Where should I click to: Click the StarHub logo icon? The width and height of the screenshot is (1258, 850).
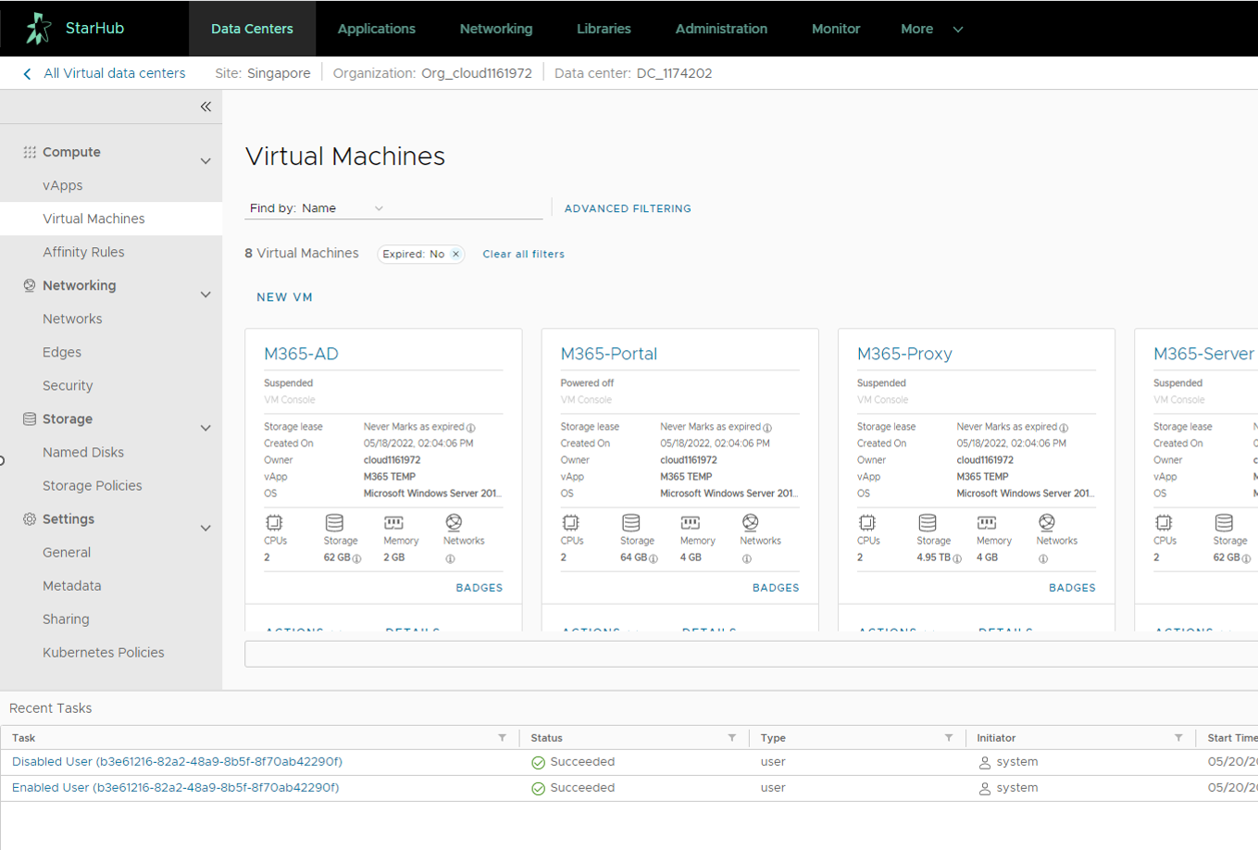pyautogui.click(x=38, y=29)
